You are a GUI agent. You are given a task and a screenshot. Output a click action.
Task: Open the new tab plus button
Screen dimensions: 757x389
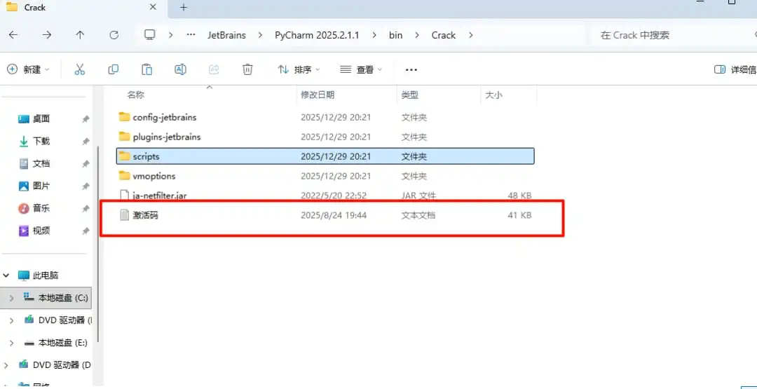point(183,8)
